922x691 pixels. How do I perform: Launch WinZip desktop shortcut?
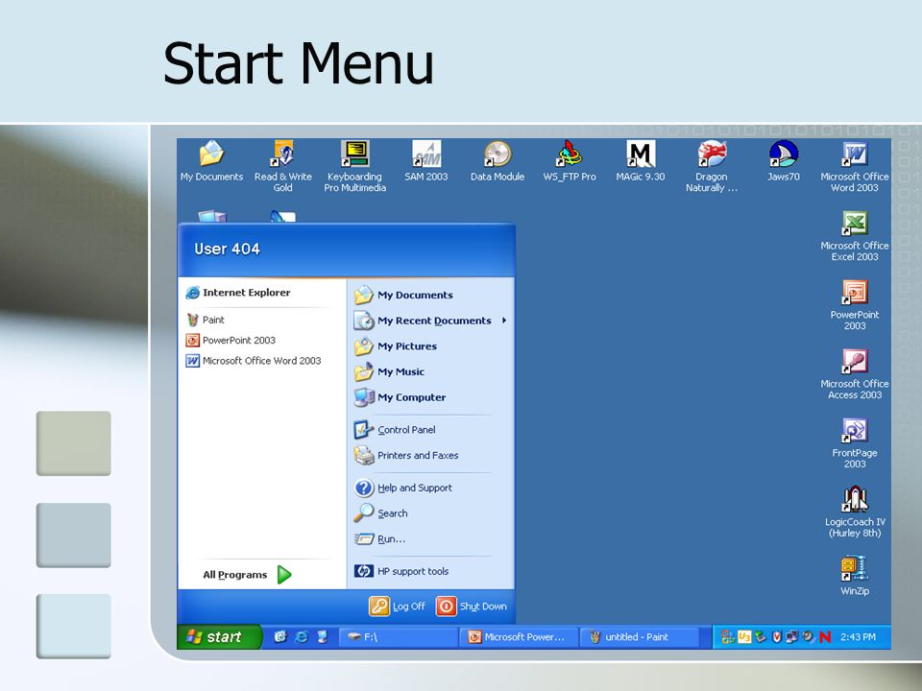click(x=855, y=575)
